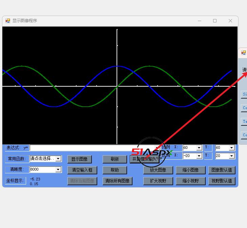
Task: Maximize the 显示图像程序 window
Action: click(215, 21)
